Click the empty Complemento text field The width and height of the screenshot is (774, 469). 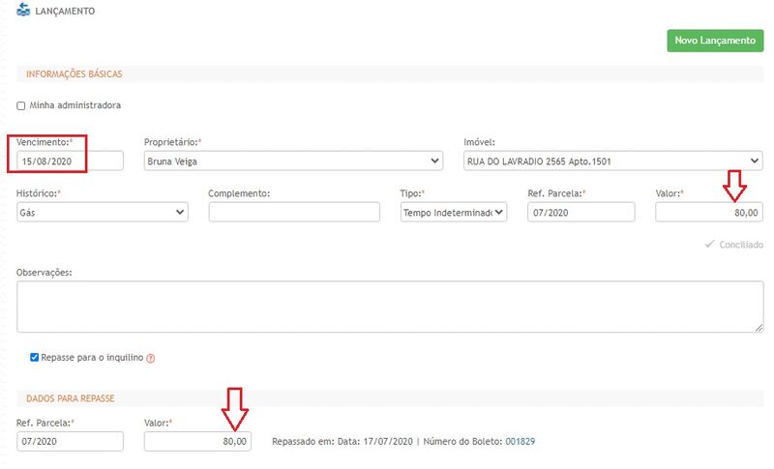tap(294, 212)
